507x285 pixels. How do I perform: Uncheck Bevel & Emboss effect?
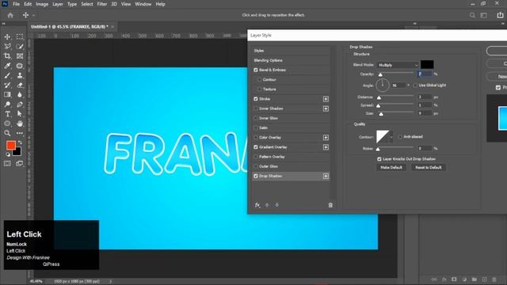[x=256, y=70]
